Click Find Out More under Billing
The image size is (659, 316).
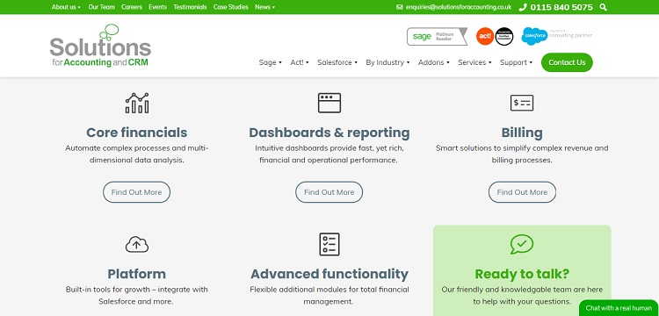[x=522, y=192]
